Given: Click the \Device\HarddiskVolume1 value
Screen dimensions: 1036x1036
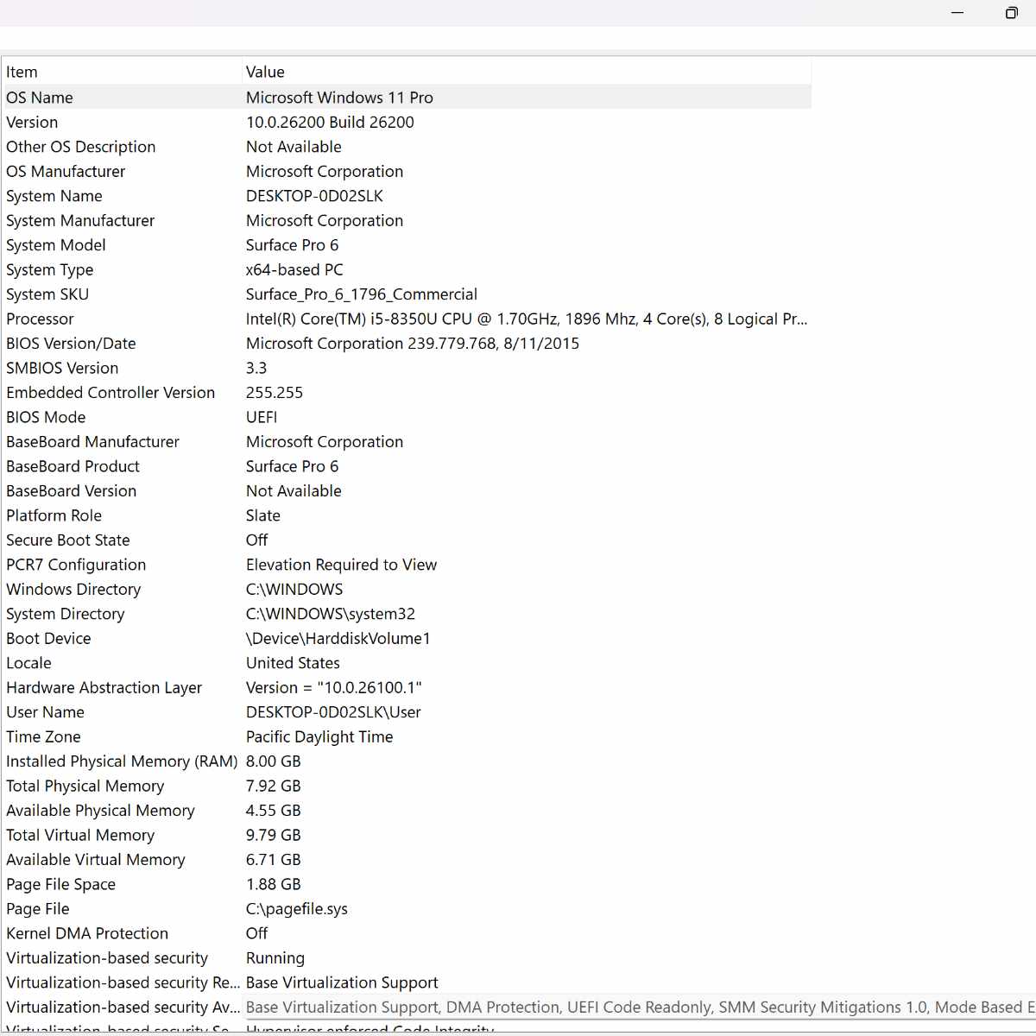Looking at the screenshot, I should (x=338, y=639).
